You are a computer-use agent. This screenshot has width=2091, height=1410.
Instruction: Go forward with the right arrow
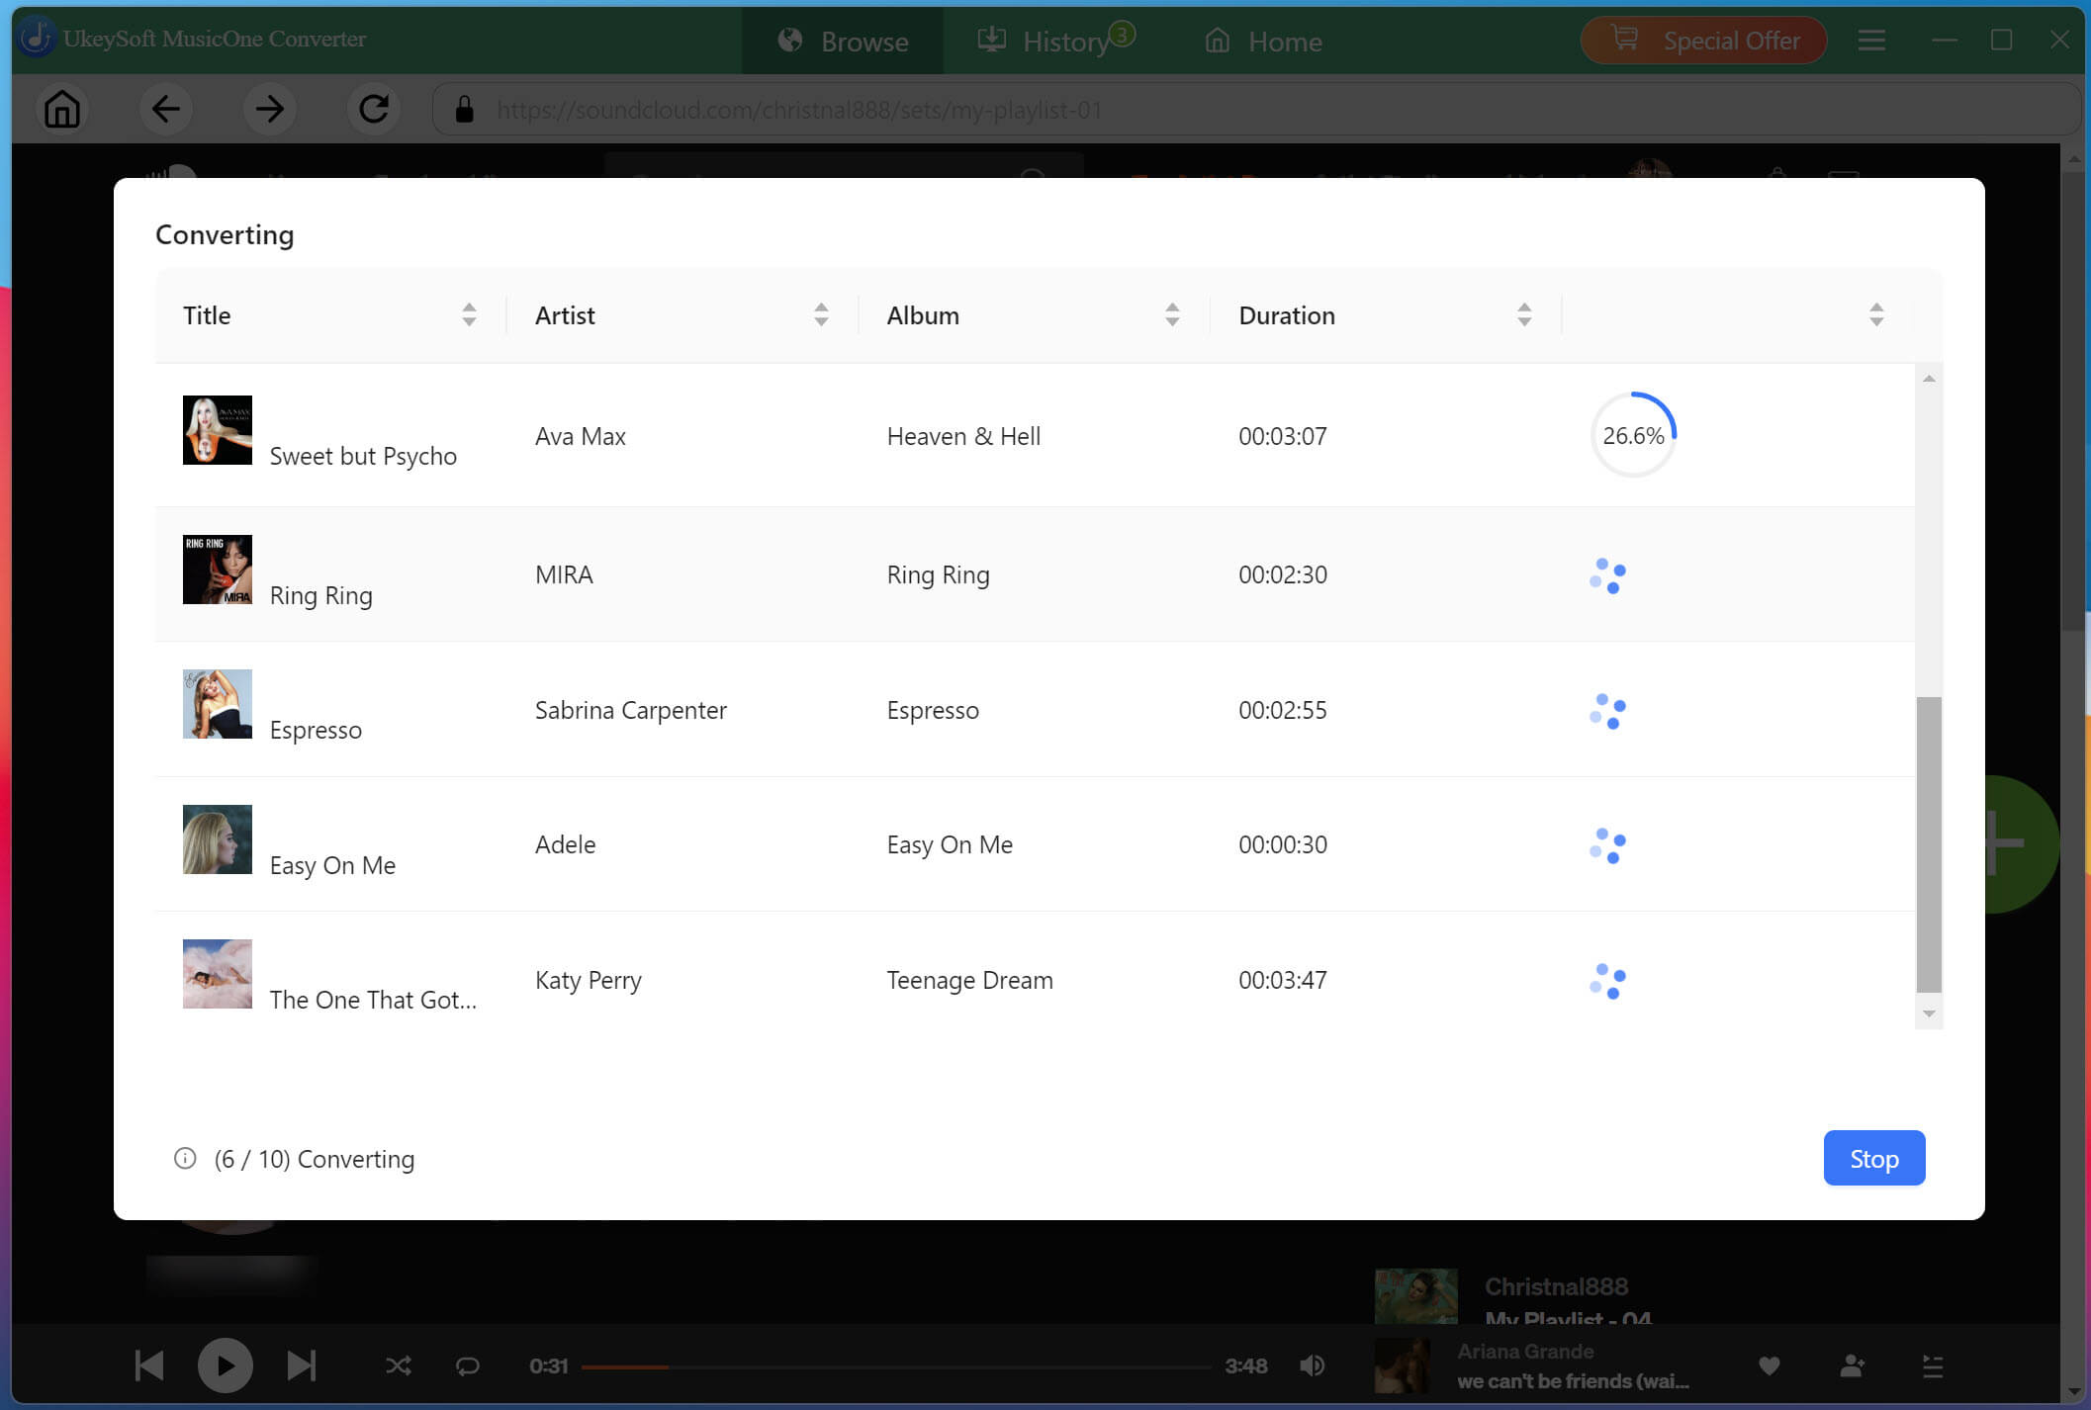269,109
